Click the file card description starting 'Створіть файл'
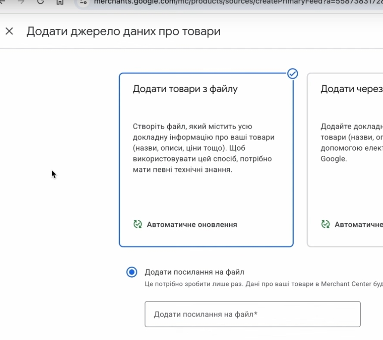The height and width of the screenshot is (340, 383). 203,148
